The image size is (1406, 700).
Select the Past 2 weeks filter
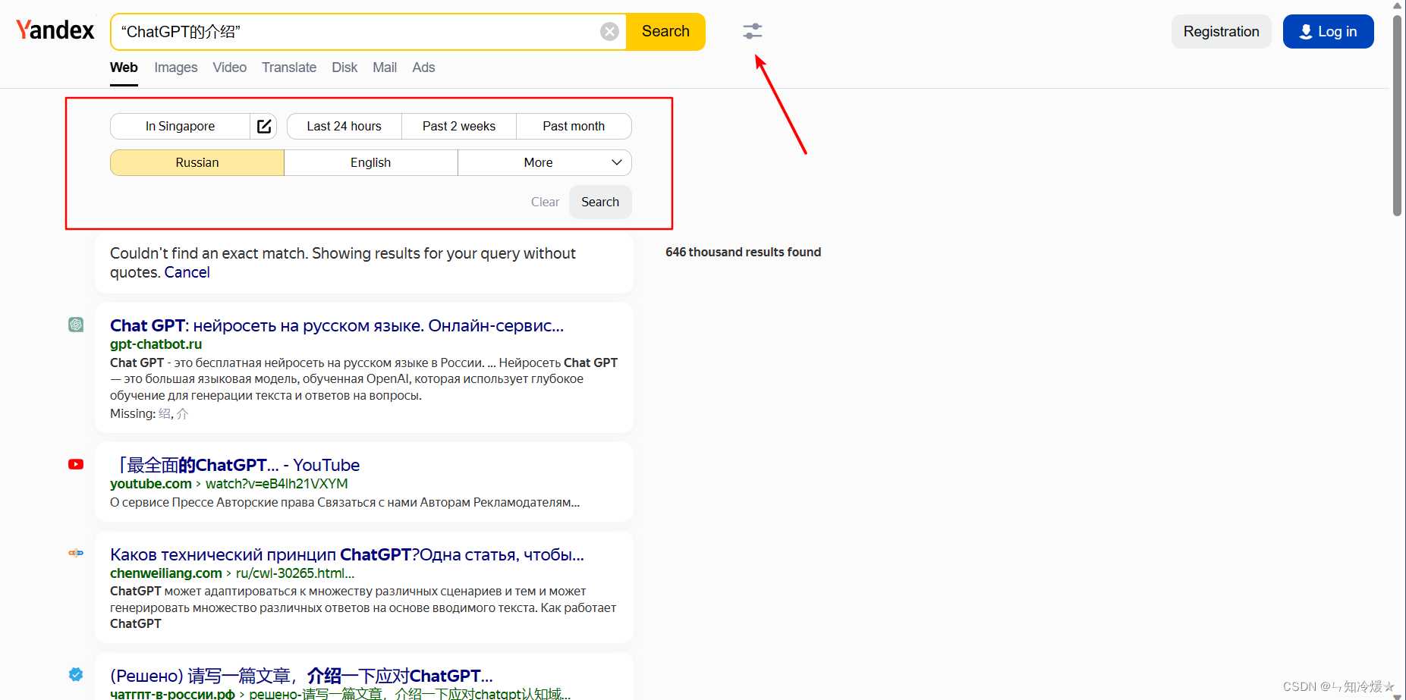coord(459,126)
